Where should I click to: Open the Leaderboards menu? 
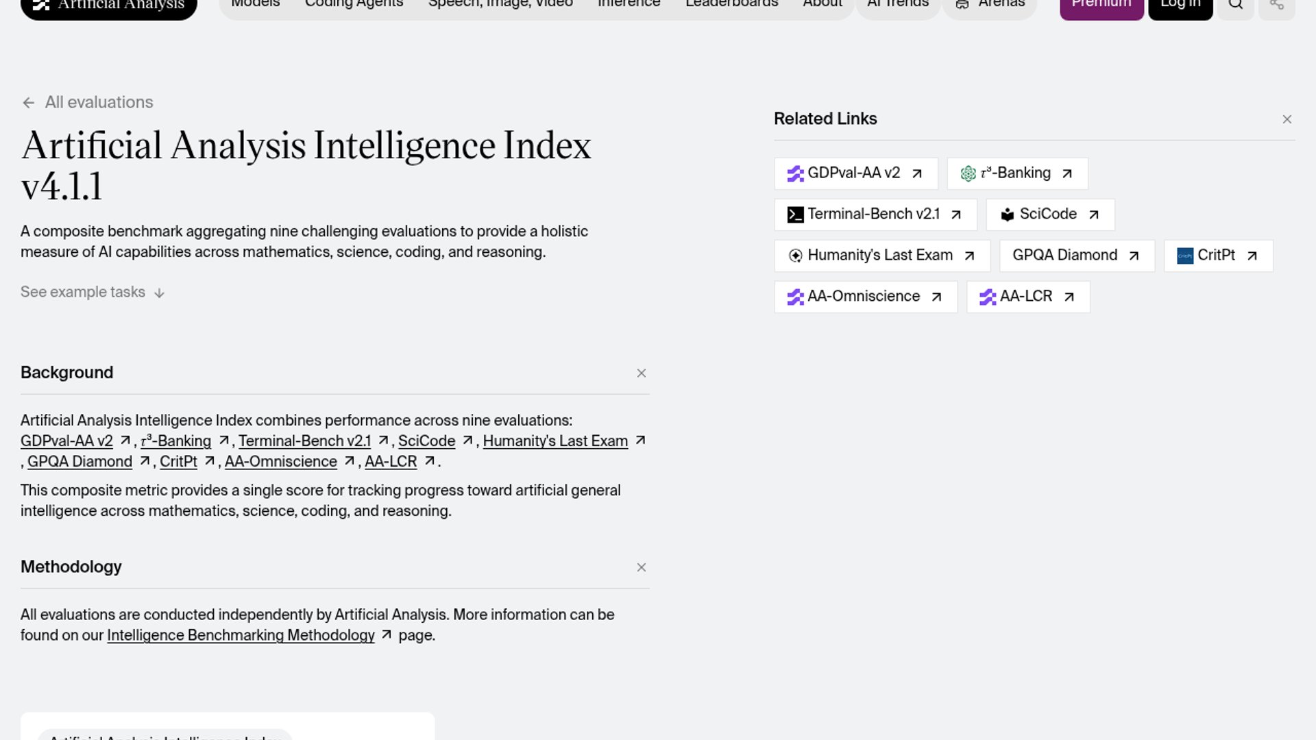[x=732, y=5]
